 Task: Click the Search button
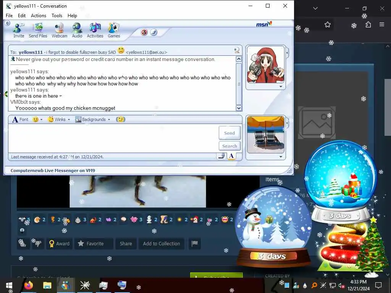click(229, 146)
